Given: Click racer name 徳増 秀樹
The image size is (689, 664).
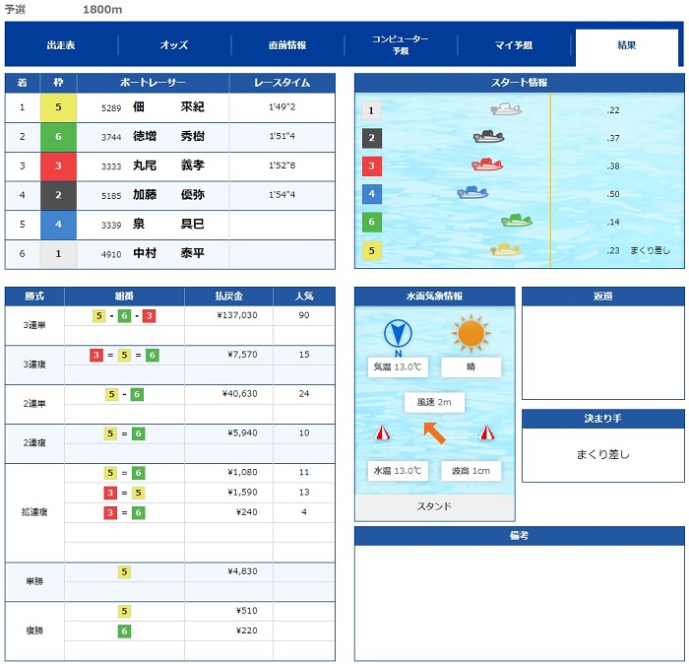Looking at the screenshot, I should [167, 136].
